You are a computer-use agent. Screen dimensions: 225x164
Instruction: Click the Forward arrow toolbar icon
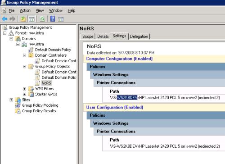point(13,19)
